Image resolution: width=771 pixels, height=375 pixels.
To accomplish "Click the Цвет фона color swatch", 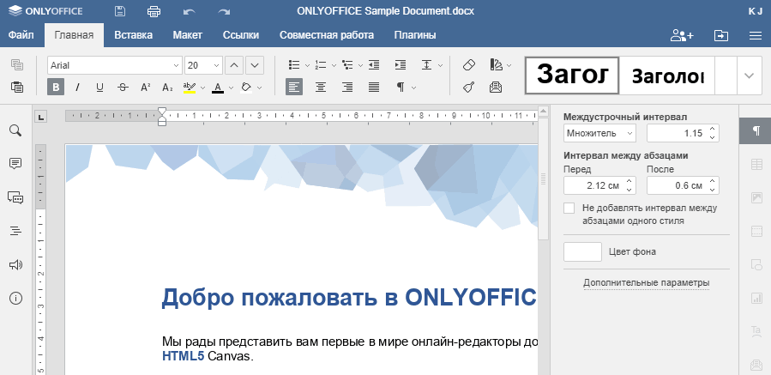I will click(x=582, y=251).
